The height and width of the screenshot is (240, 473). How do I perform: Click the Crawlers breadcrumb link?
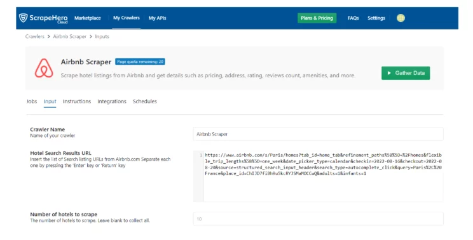35,36
